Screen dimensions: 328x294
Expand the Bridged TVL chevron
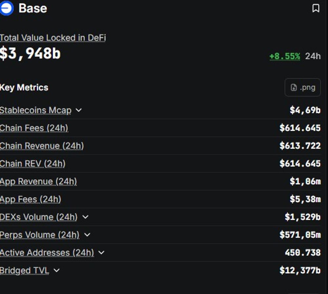pos(57,271)
